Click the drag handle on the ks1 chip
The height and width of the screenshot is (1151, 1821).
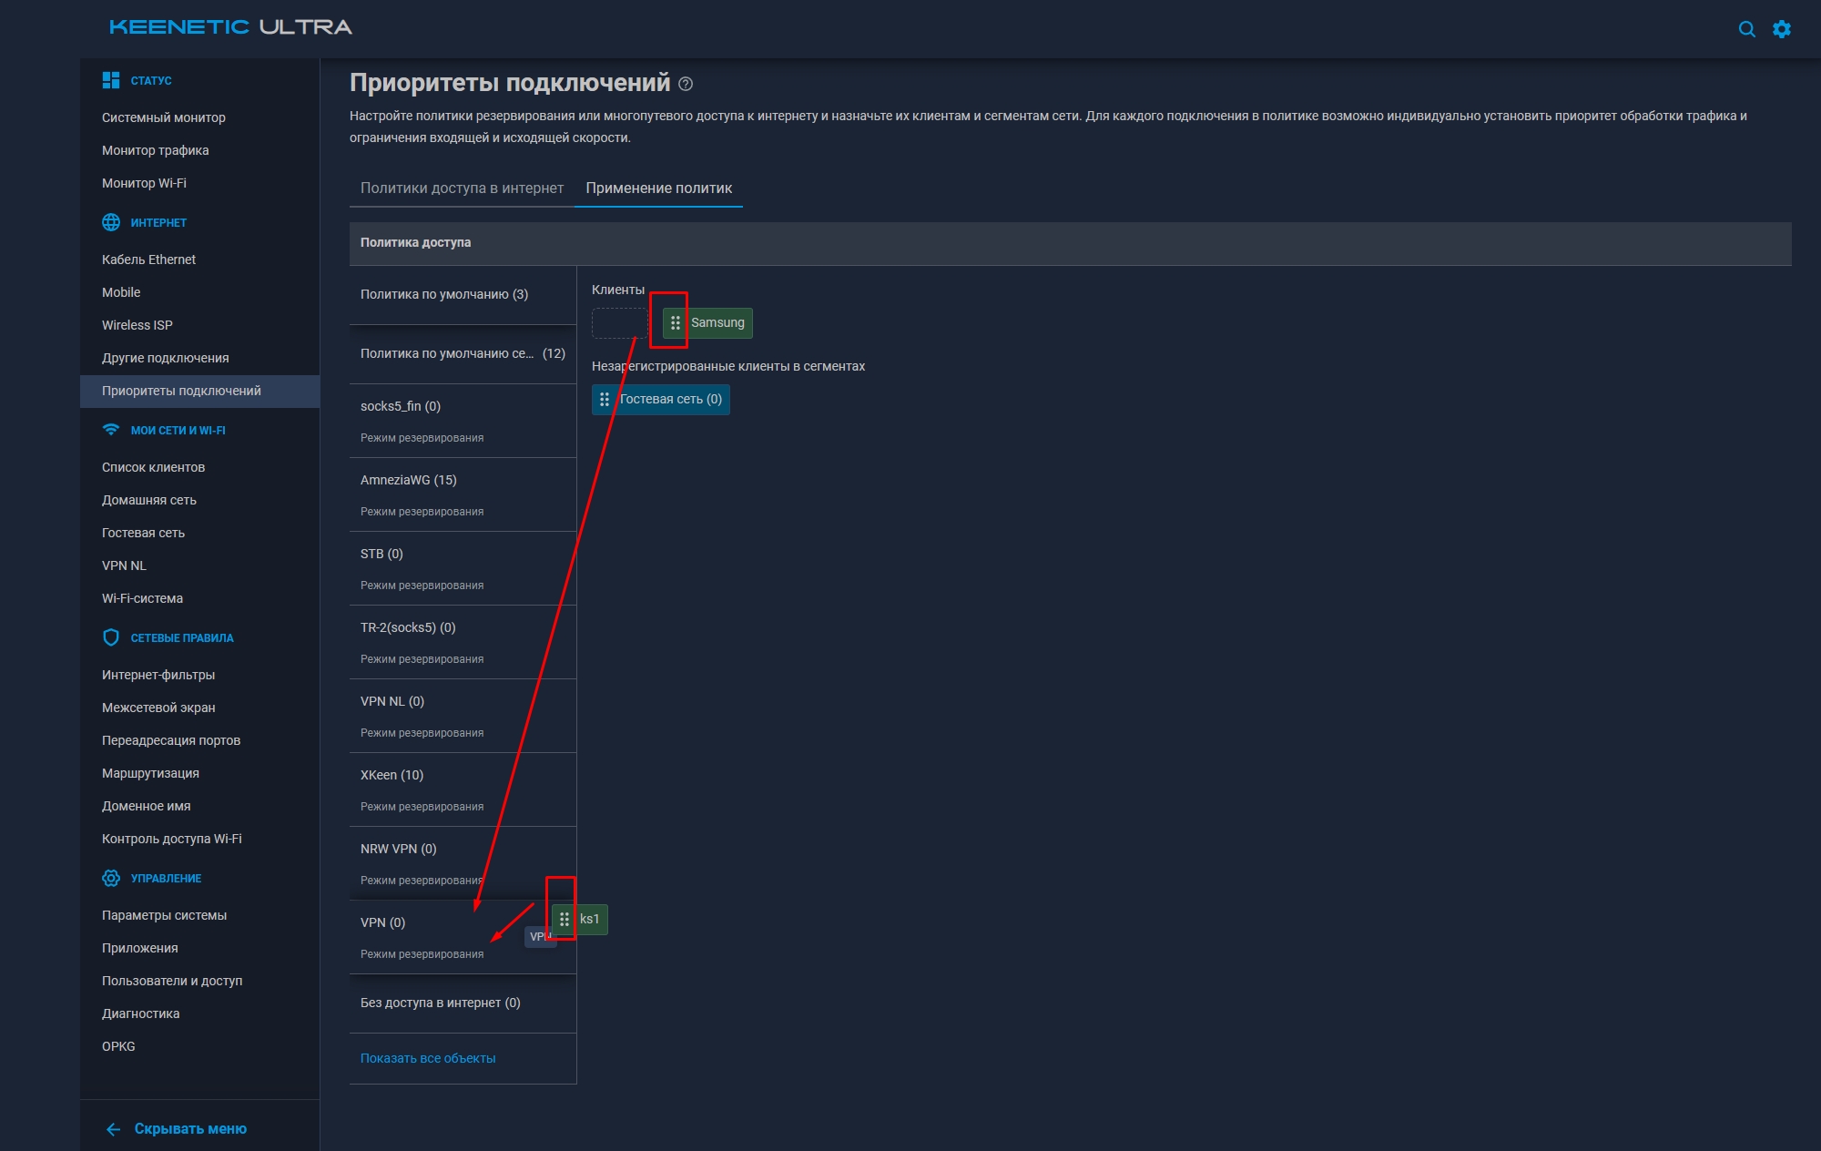pos(563,920)
